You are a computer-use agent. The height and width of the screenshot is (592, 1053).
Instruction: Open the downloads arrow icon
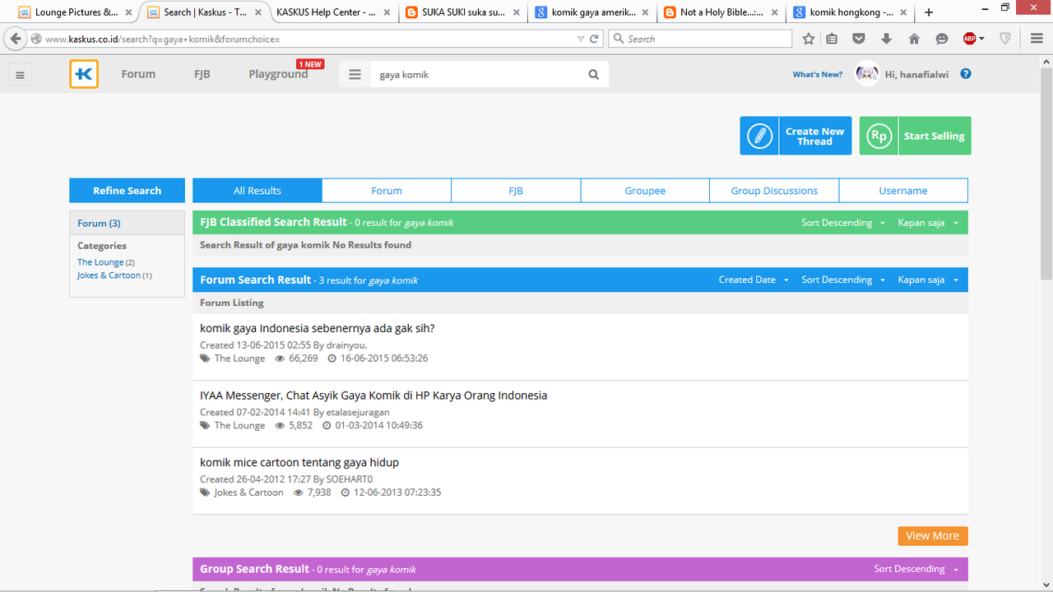[886, 39]
